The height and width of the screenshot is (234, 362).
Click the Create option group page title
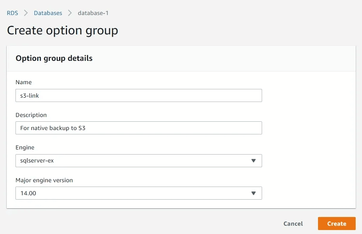click(x=63, y=30)
